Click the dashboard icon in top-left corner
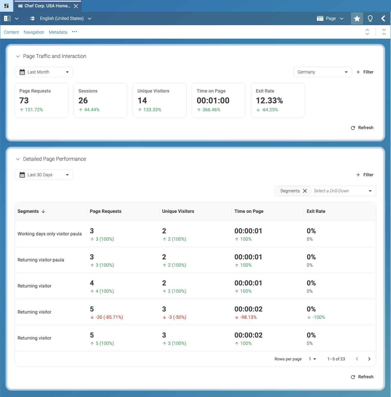 tap(6, 6)
